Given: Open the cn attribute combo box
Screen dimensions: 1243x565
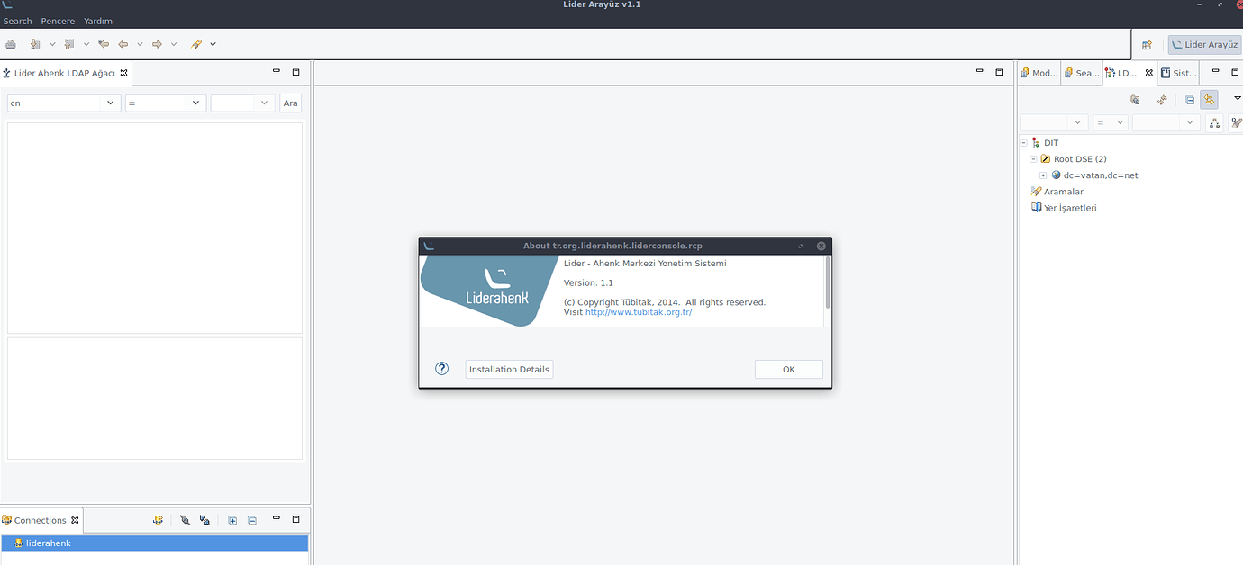Looking at the screenshot, I should pyautogui.click(x=63, y=103).
